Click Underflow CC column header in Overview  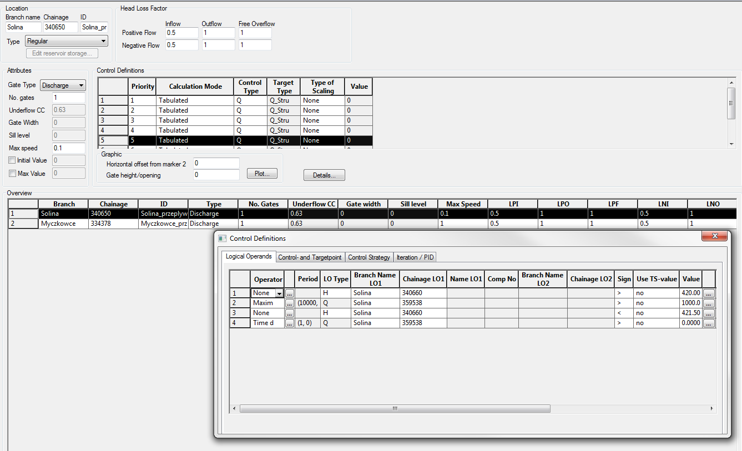point(313,204)
